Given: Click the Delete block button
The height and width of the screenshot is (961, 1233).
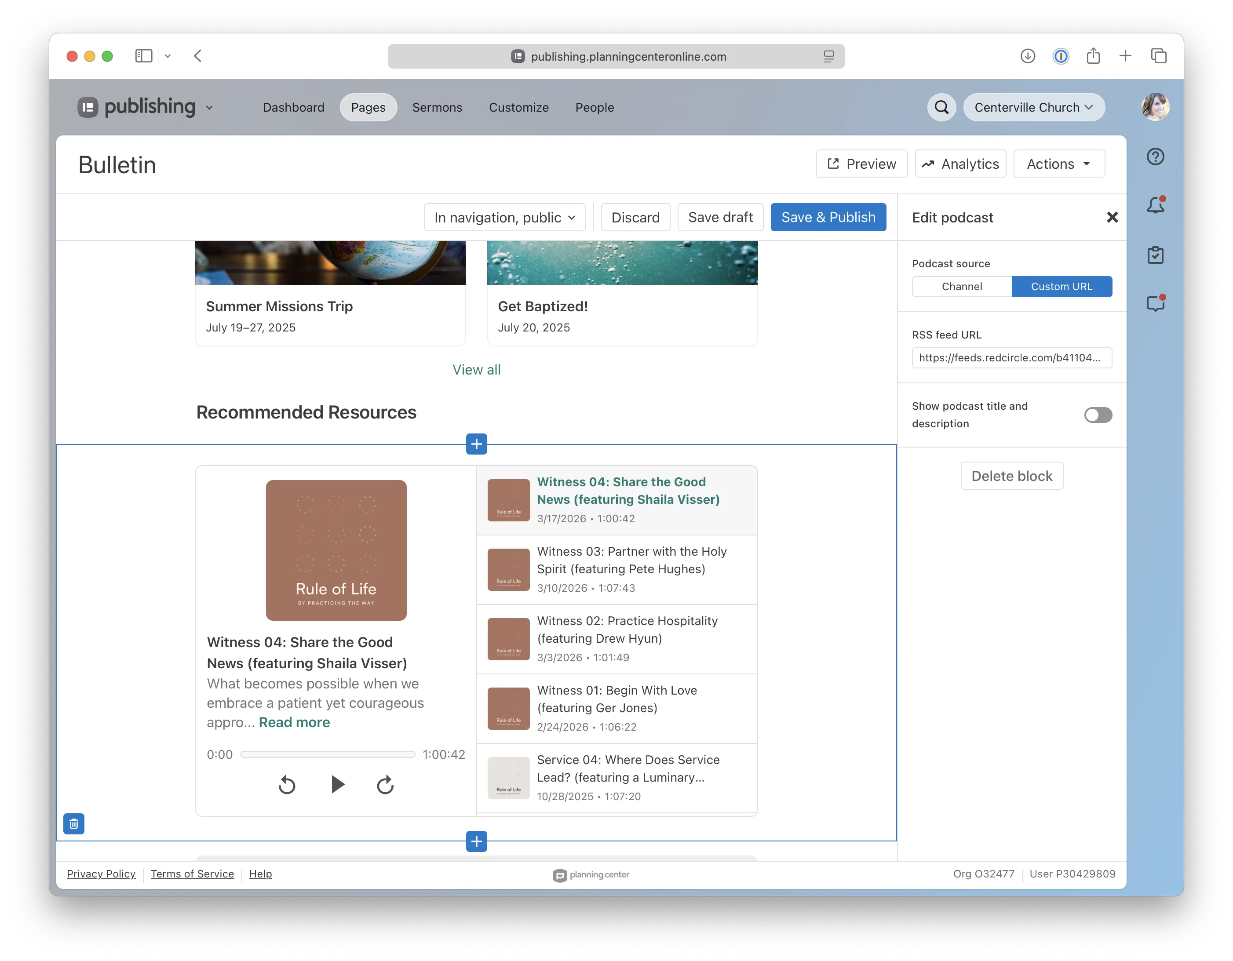Looking at the screenshot, I should pos(1012,476).
